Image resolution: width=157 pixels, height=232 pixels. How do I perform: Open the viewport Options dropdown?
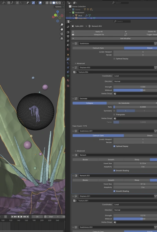point(59,7)
